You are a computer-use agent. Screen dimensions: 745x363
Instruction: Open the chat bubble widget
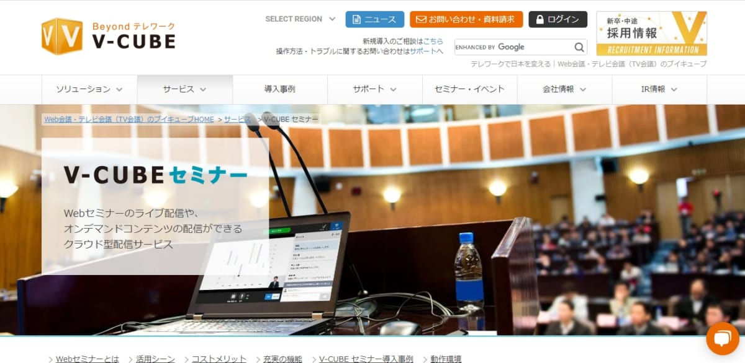coord(723,338)
